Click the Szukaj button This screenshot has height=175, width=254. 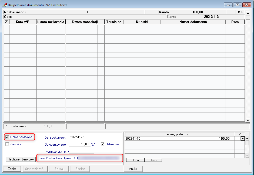pyautogui.click(x=59, y=169)
